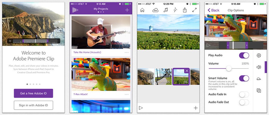
Task: Open the speaker audio options icon
Action: [259, 67]
